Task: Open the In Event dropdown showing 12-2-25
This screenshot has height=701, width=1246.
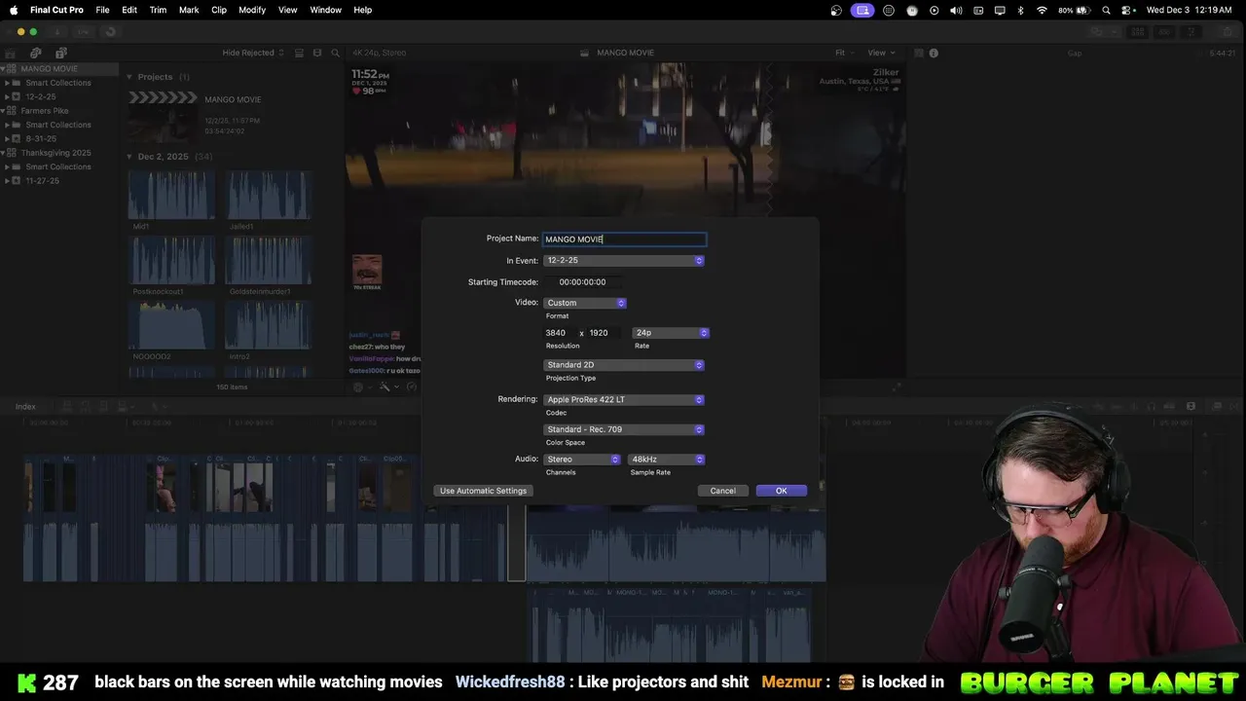Action: 624,261
